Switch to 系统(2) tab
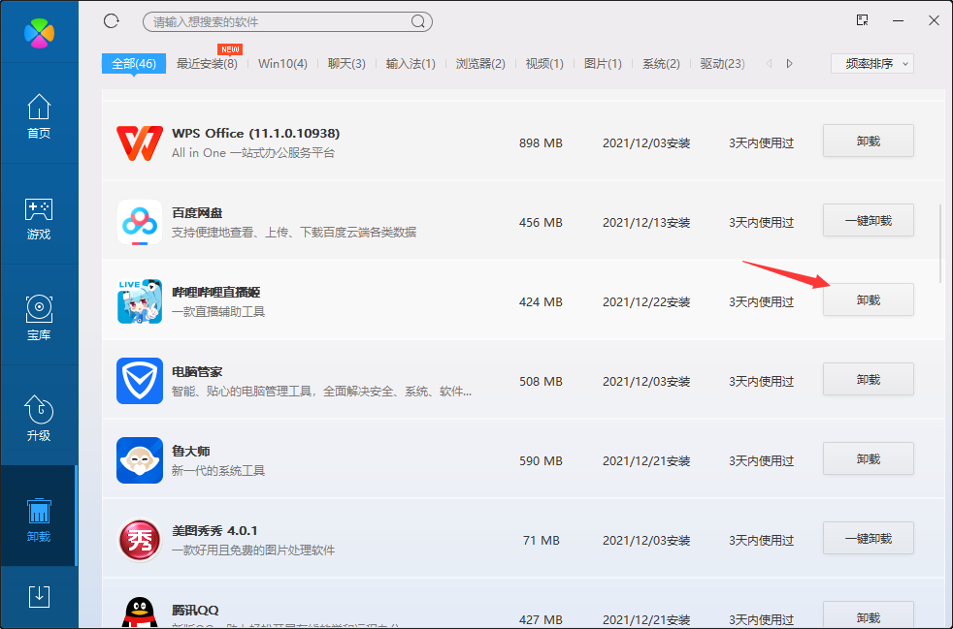953x629 pixels. pos(661,64)
